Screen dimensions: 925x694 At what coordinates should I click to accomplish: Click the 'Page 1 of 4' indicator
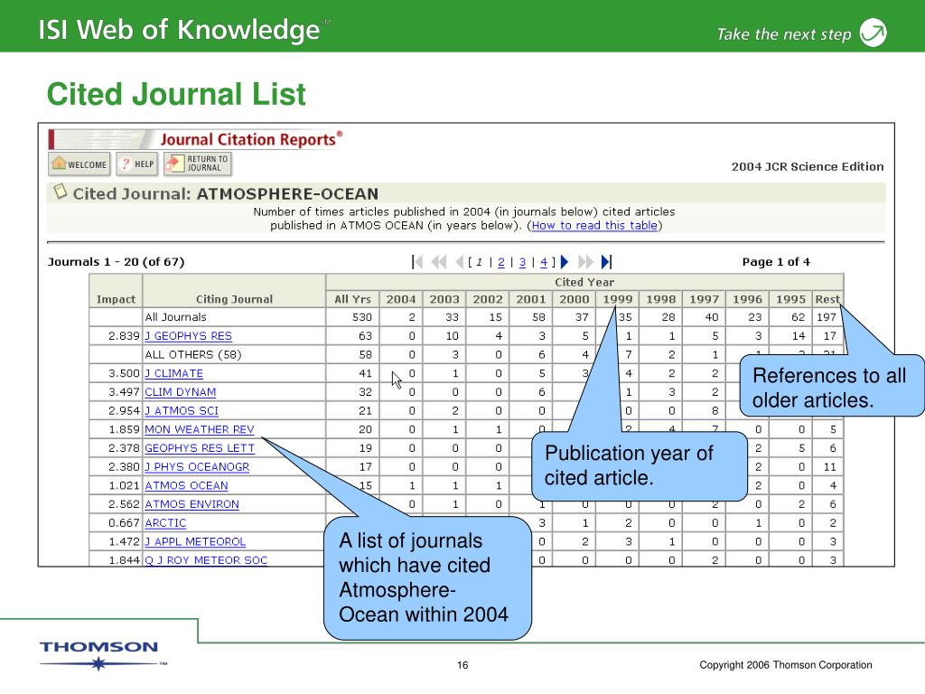pos(776,261)
